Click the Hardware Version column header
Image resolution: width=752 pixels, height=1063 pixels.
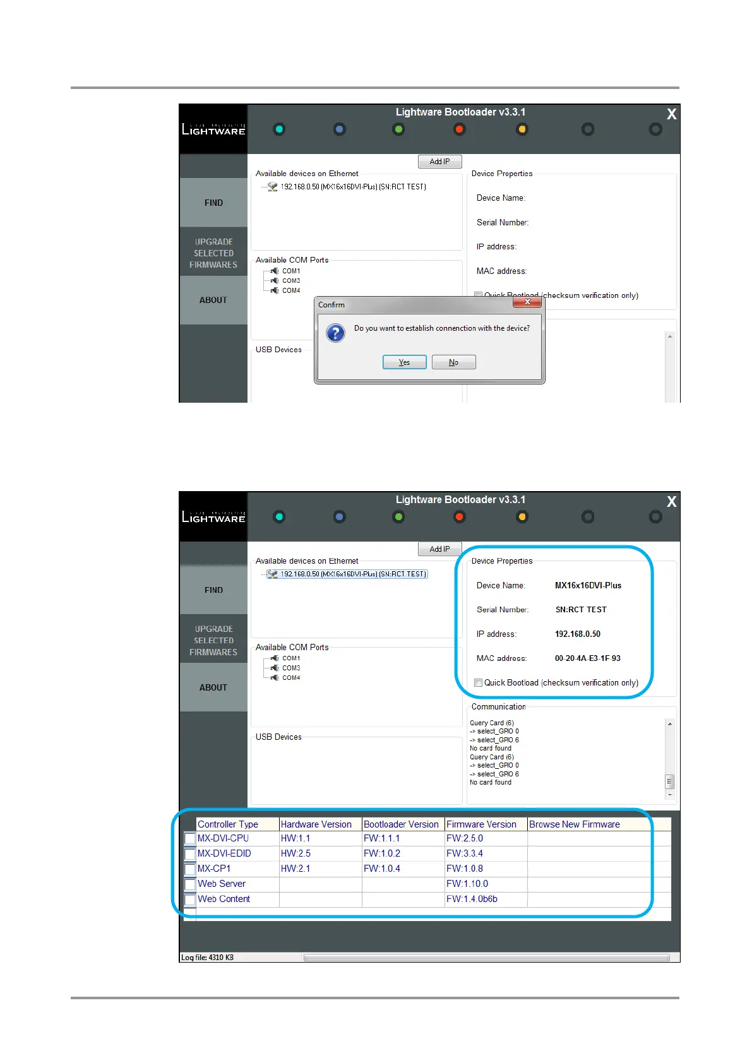(321, 824)
